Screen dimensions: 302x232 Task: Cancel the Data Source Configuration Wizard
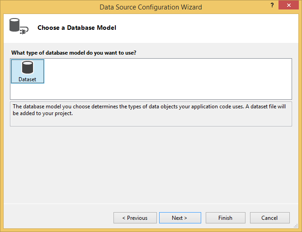click(269, 218)
